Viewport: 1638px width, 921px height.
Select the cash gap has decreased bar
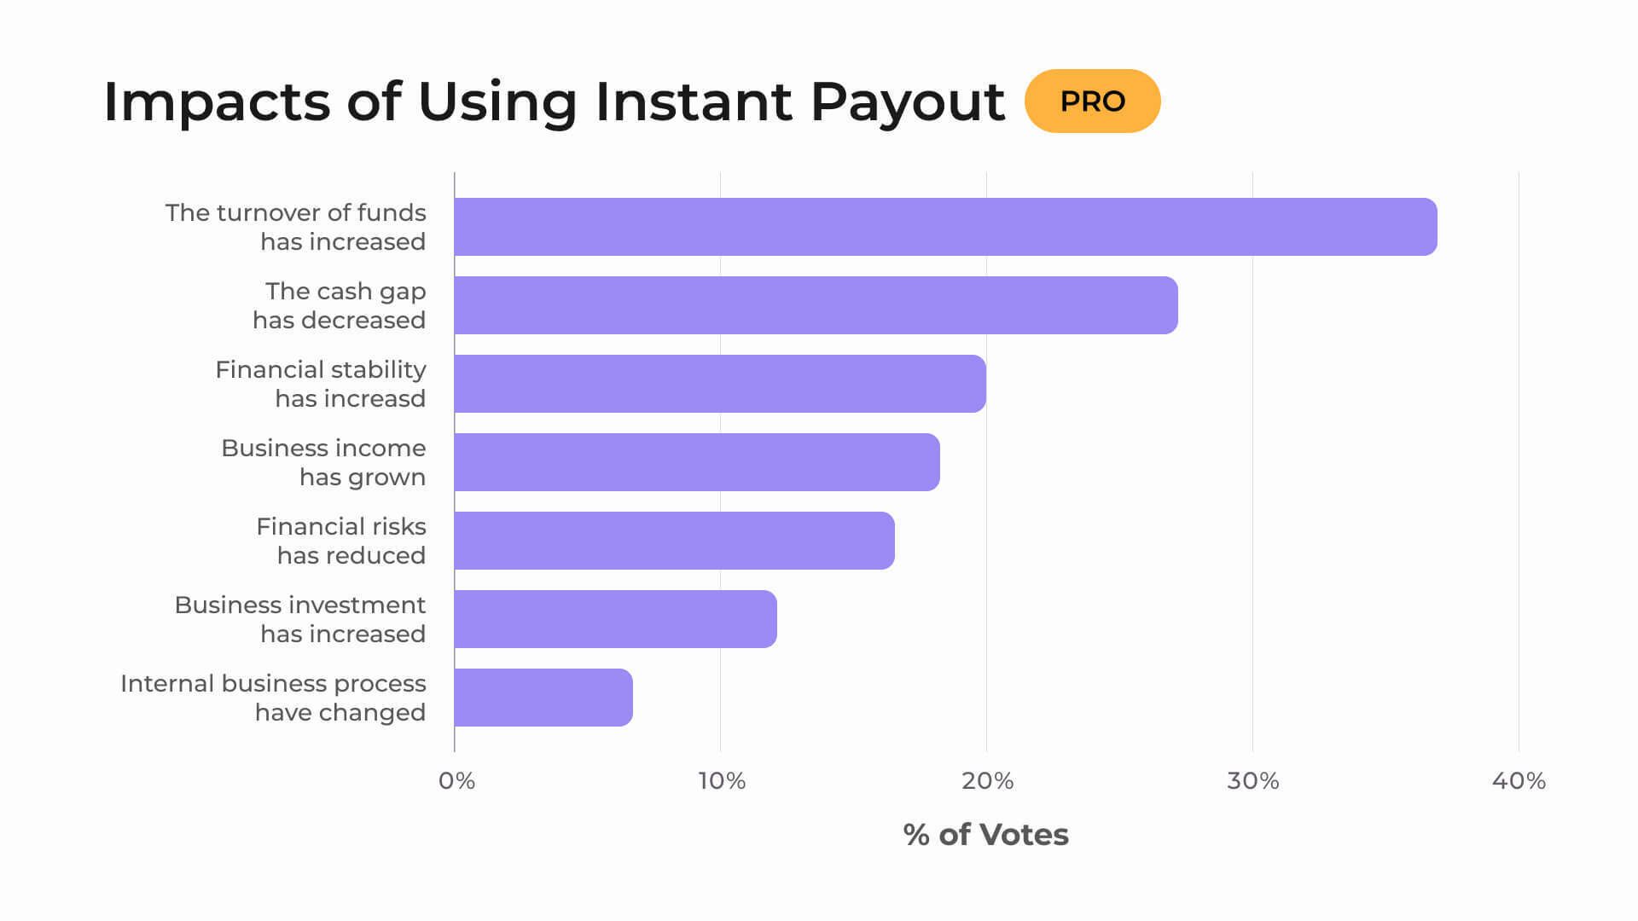point(816,305)
